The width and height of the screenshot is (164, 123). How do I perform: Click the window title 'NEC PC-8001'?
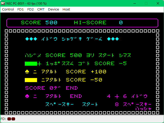click(x=15, y=4)
